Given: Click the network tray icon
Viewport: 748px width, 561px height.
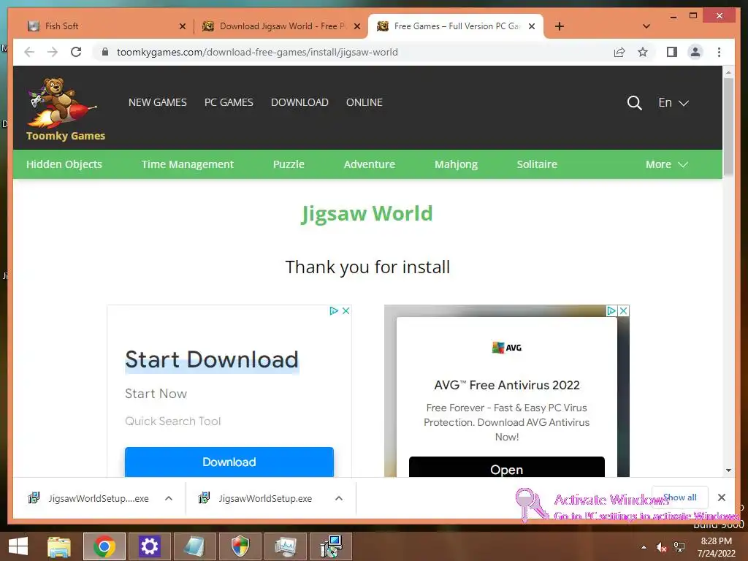Looking at the screenshot, I should point(680,547).
